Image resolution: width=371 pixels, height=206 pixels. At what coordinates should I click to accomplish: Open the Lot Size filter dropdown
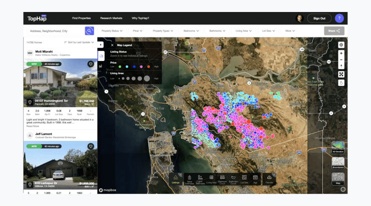pyautogui.click(x=268, y=30)
